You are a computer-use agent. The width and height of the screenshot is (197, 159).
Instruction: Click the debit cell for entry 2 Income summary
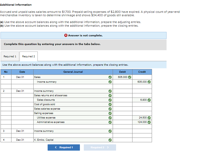pos(123,91)
